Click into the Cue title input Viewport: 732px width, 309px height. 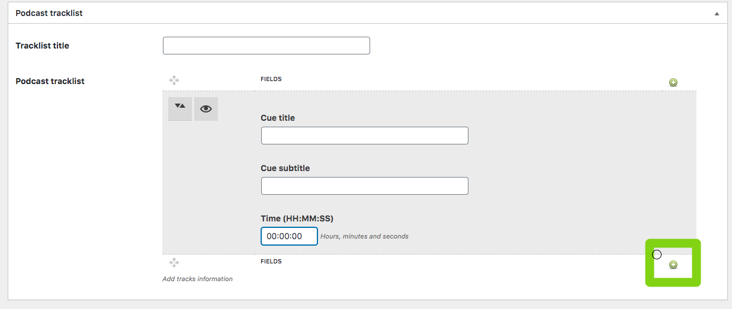[365, 136]
